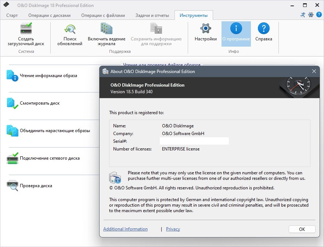This screenshot has width=324, height=247.
Task: Click Version 18.5 Build 340 text
Action: point(132,91)
